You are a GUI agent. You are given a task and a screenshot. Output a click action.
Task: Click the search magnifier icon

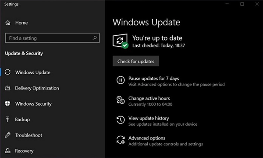click(x=95, y=38)
